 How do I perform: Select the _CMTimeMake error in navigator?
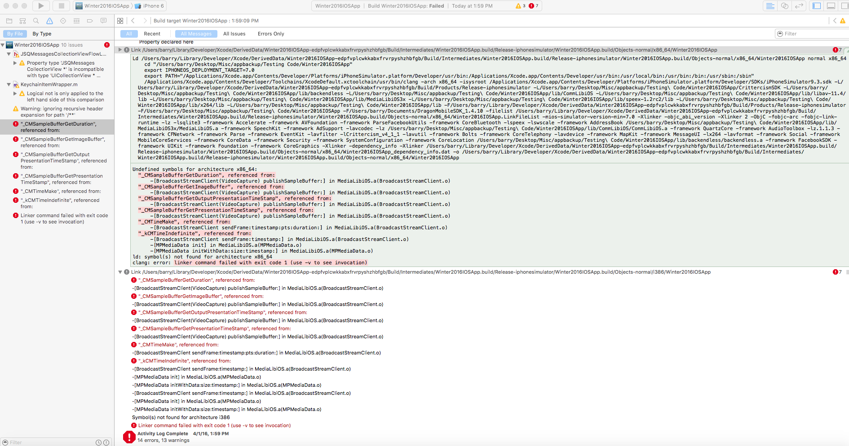pos(57,191)
